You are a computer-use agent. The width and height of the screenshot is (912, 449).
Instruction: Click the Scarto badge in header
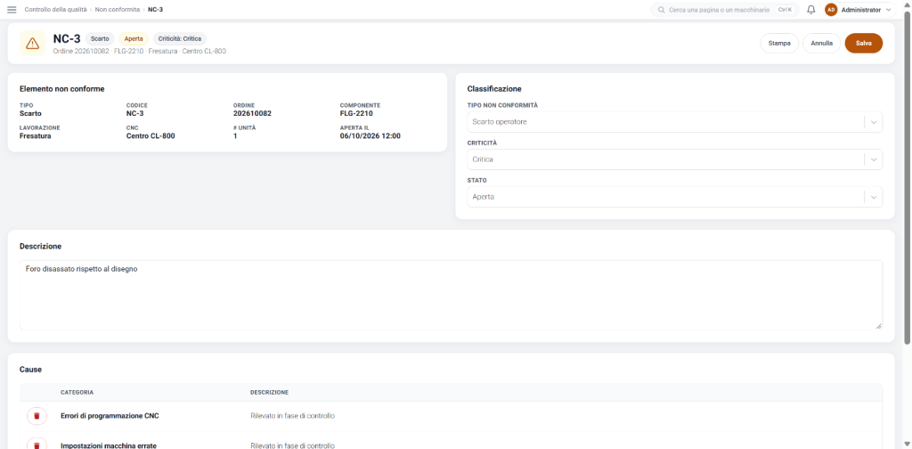tap(100, 38)
